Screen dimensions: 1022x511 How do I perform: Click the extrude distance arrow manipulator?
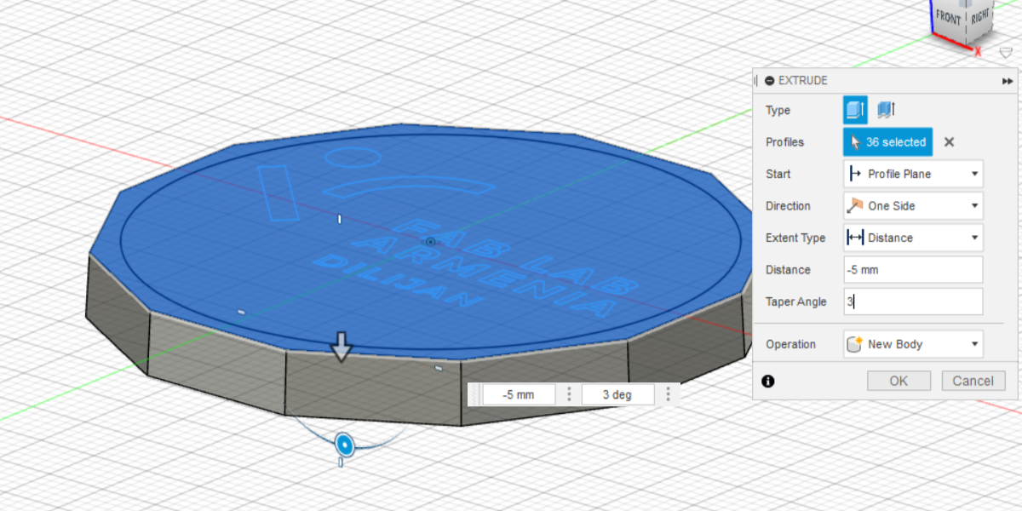[342, 347]
